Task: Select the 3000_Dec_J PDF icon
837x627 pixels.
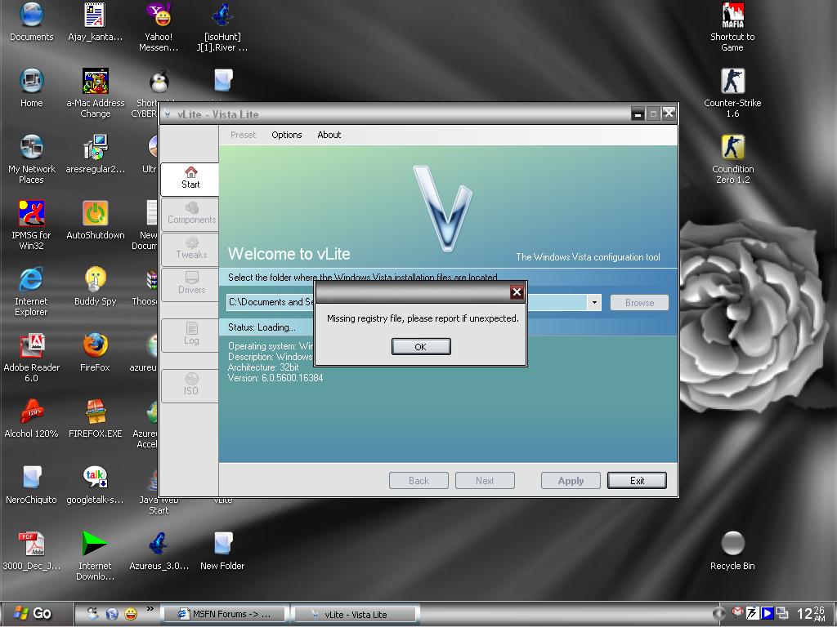Action: [x=32, y=551]
